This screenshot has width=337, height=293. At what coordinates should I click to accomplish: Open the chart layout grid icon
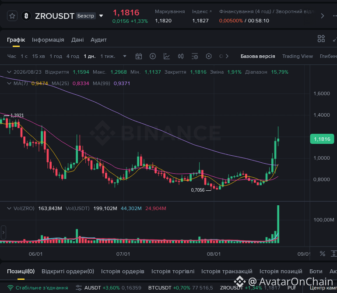click(321, 39)
